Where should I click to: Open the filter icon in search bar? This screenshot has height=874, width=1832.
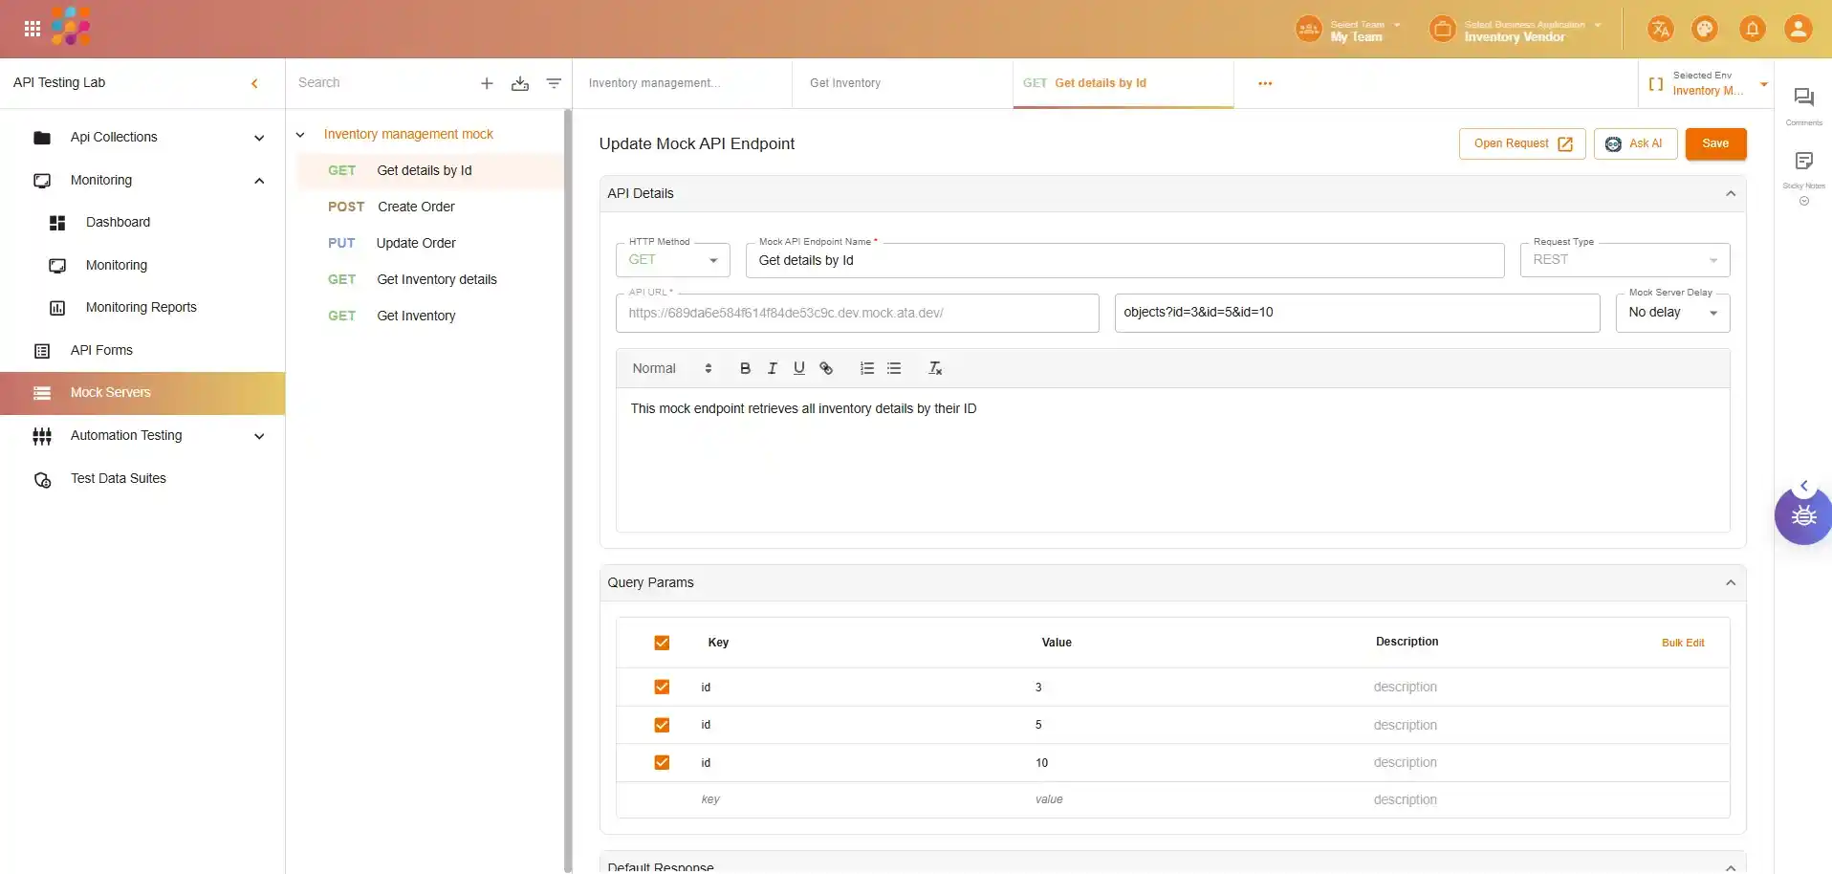(x=554, y=83)
